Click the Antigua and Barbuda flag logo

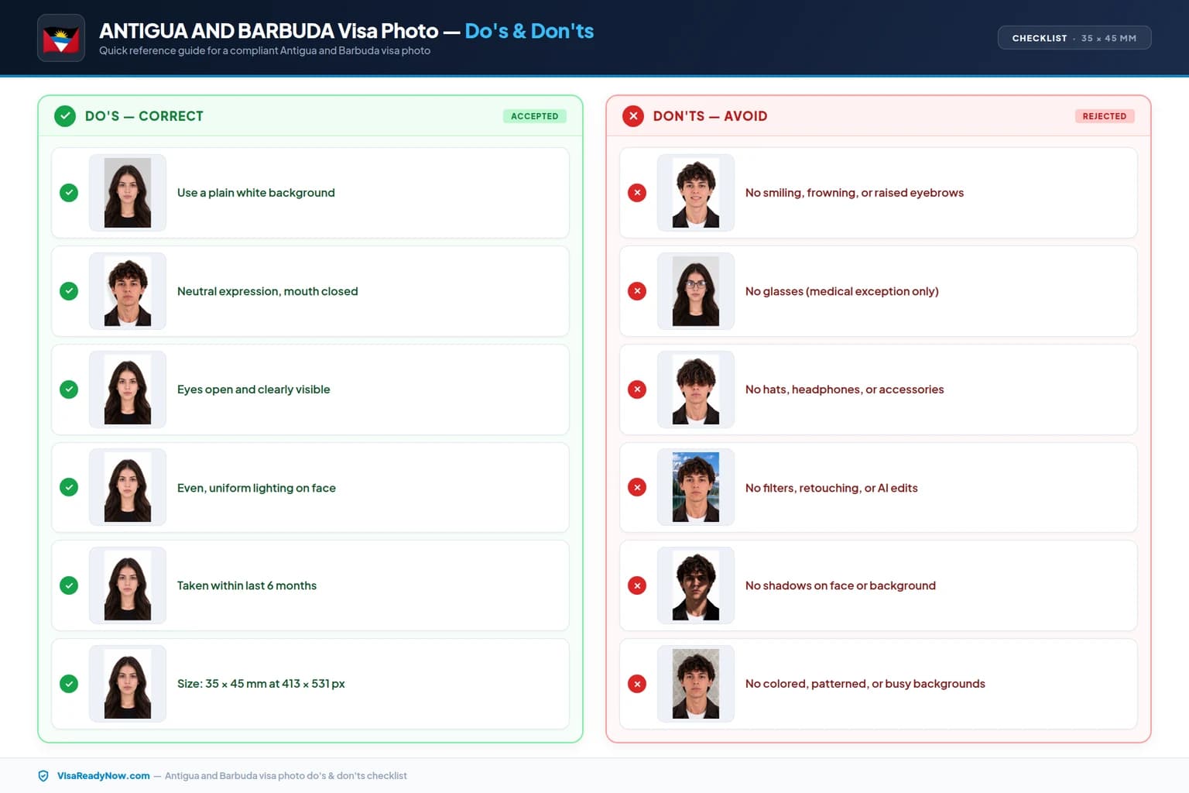pos(61,38)
